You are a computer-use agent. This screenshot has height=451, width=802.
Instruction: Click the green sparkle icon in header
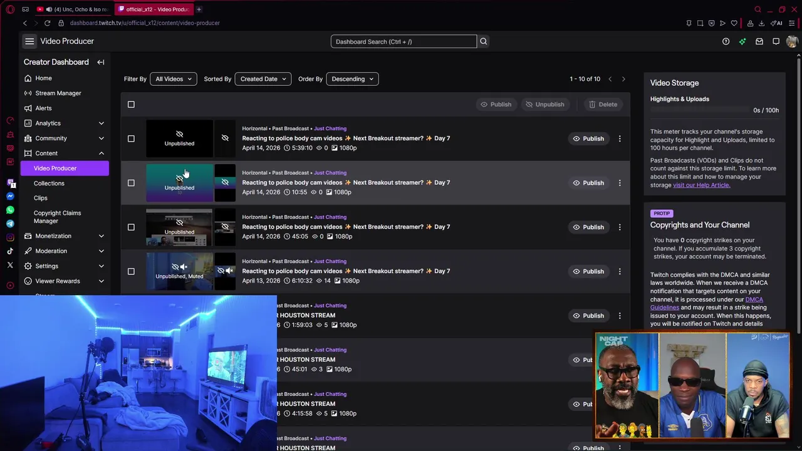(x=742, y=41)
